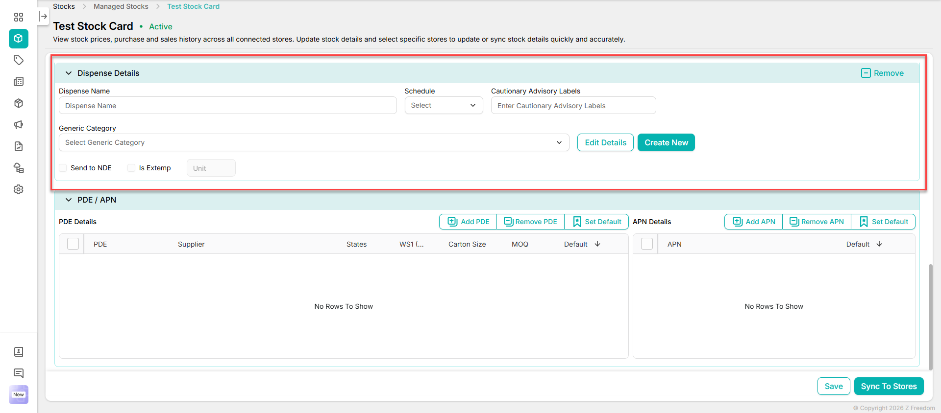Screen dimensions: 941x413
Task: Open the Select Generic Category dropdown
Action: pyautogui.click(x=314, y=142)
